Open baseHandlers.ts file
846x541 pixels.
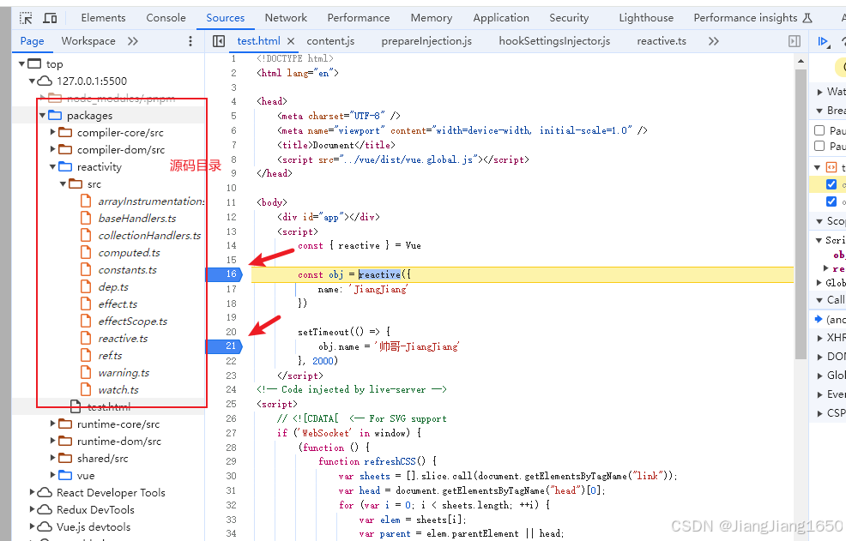pyautogui.click(x=137, y=219)
